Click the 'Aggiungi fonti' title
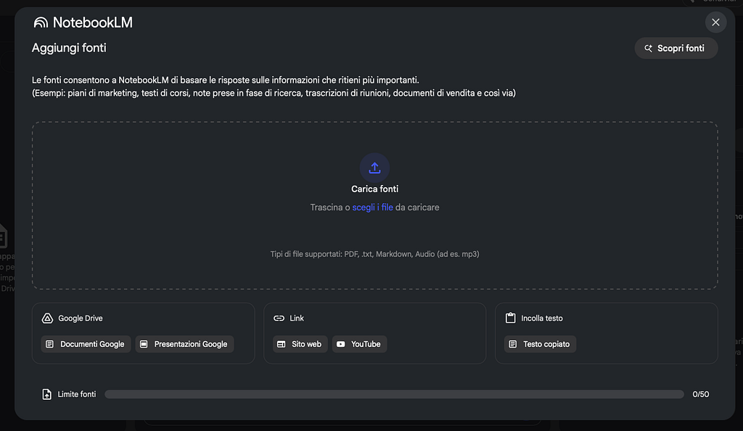This screenshot has height=431, width=743. [69, 48]
